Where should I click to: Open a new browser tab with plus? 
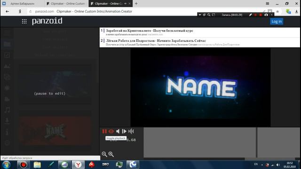click(x=136, y=3)
